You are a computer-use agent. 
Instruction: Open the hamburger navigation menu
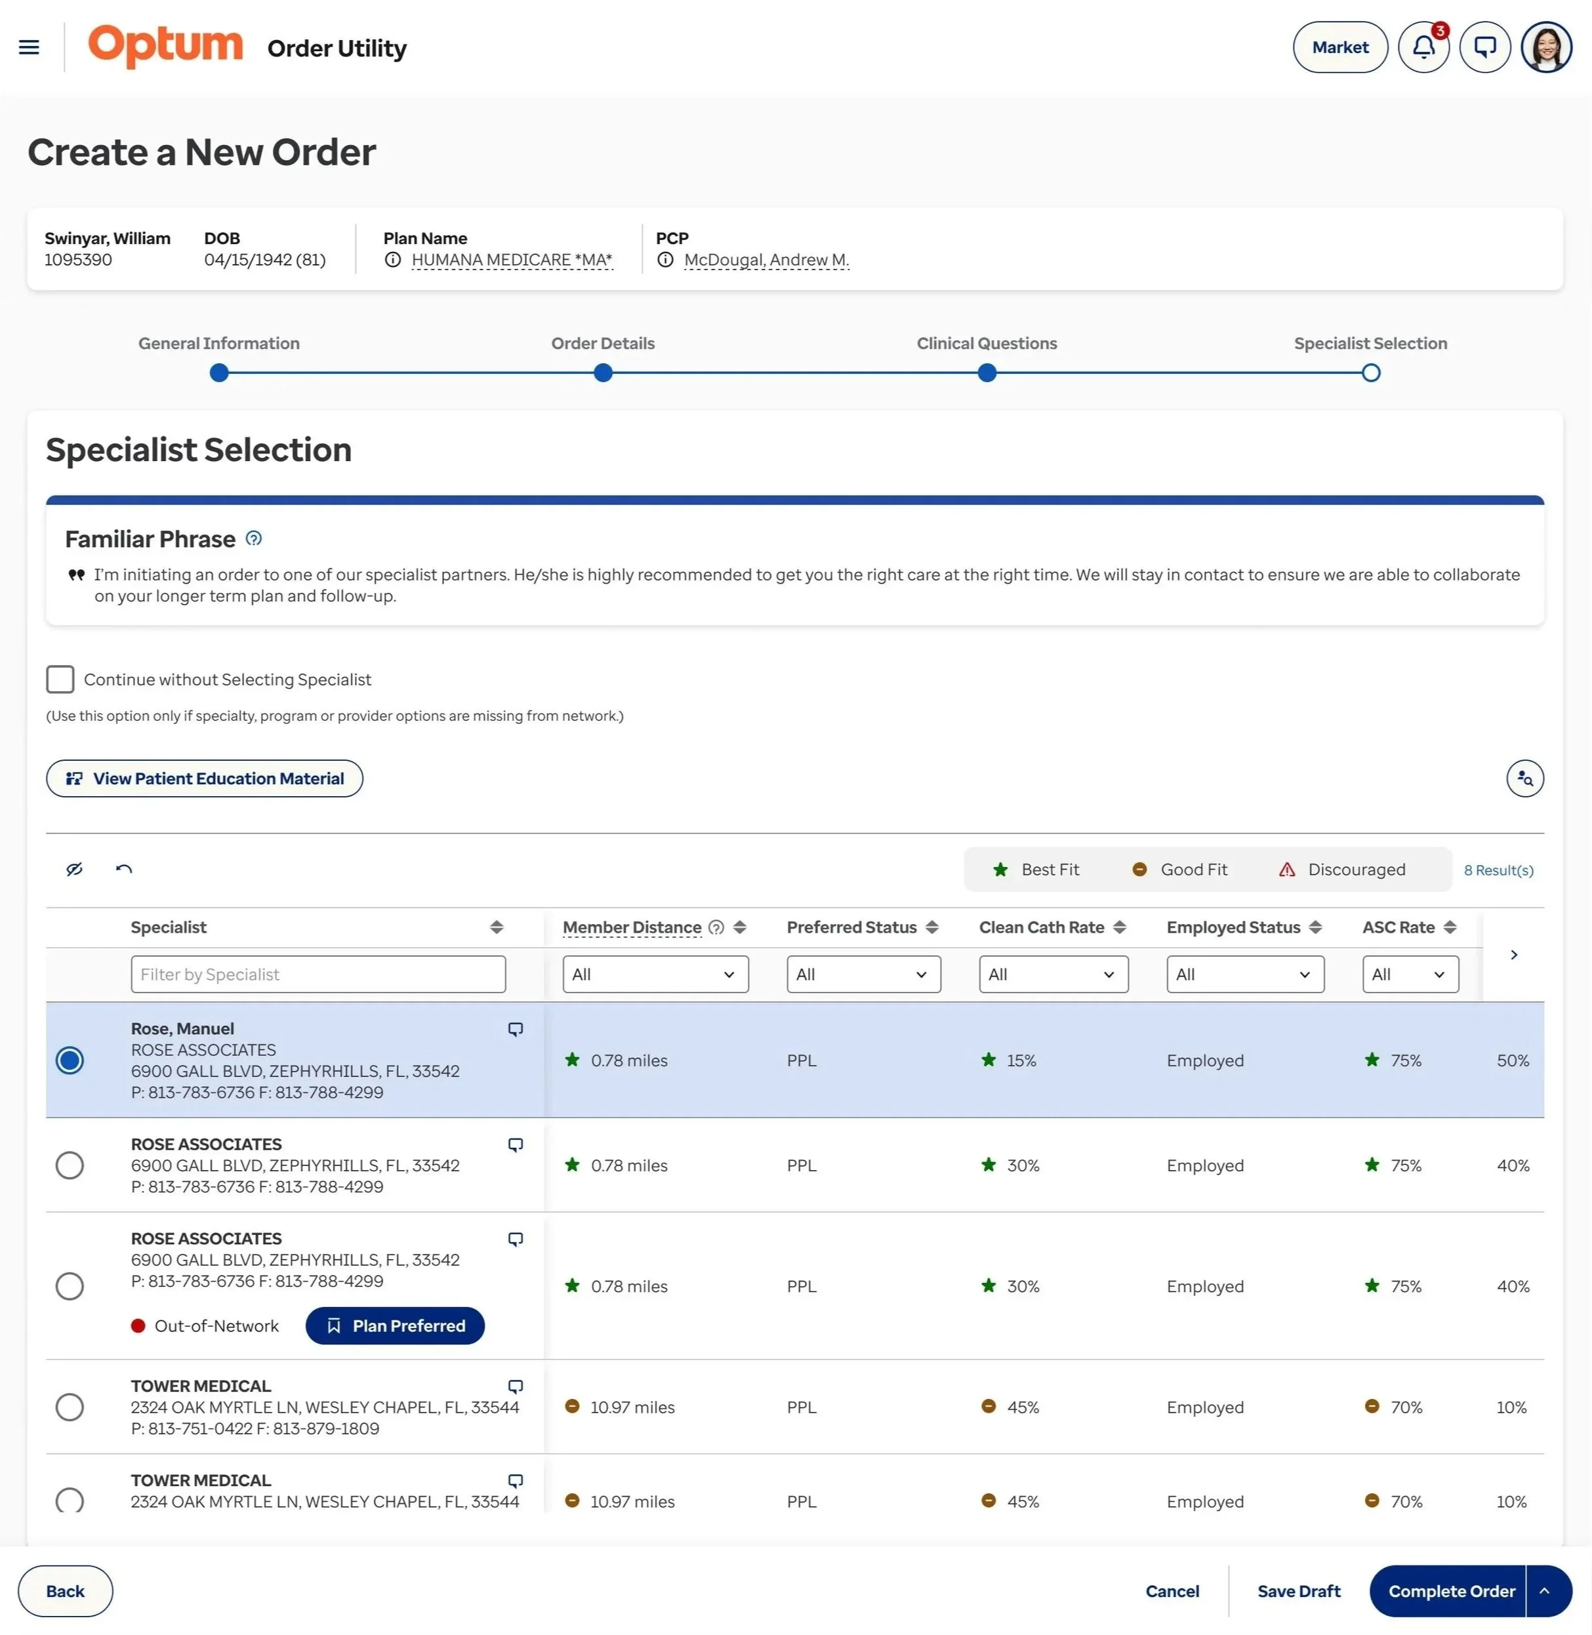[x=30, y=48]
